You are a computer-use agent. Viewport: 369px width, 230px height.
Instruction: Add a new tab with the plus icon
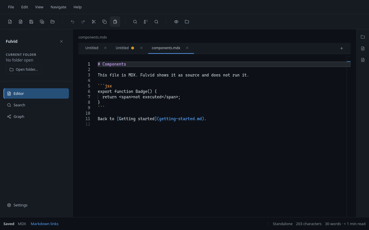[x=342, y=48]
